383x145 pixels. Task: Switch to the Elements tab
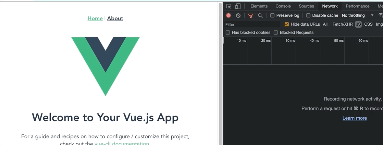click(x=259, y=6)
